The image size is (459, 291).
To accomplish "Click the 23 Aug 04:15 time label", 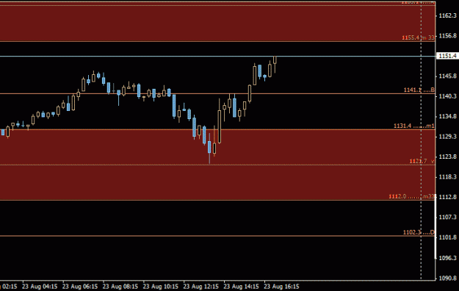I will (40, 287).
